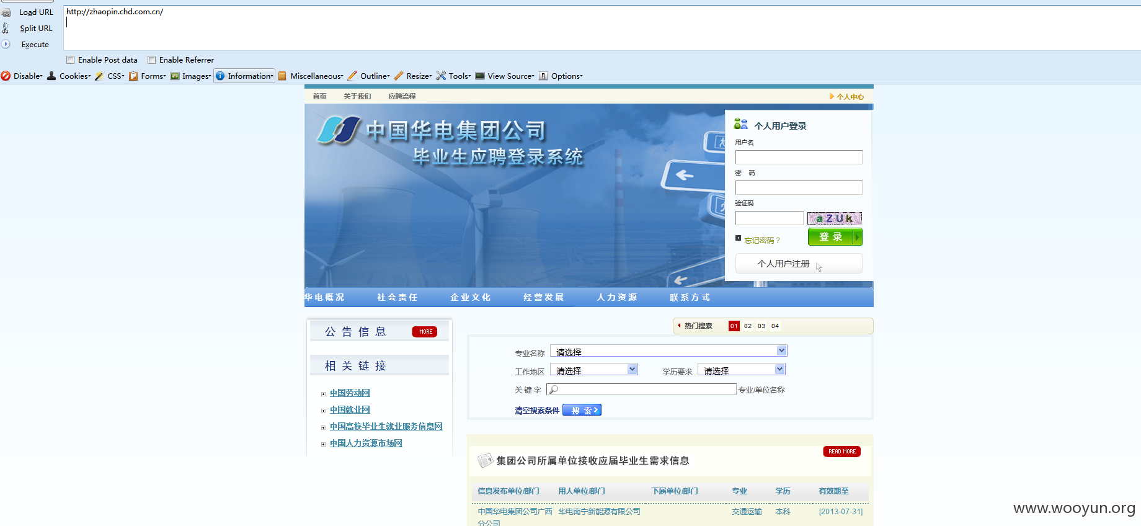Click the URL text area
This screenshot has width=1141, height=526.
coord(602,28)
